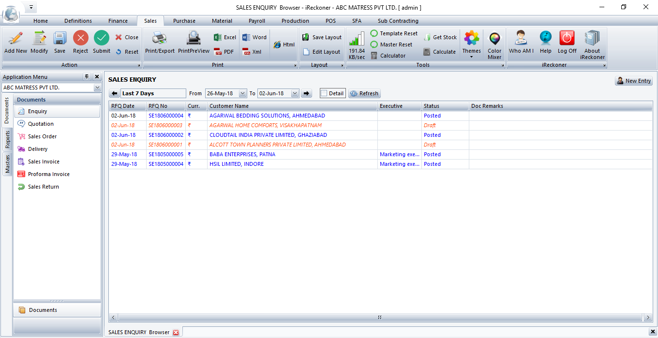Select the Template Reset radio option

pos(374,33)
